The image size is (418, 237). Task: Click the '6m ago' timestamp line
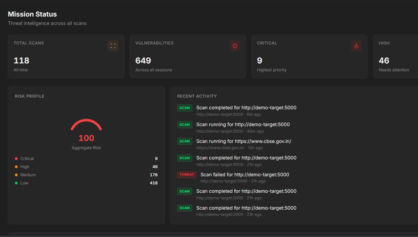[229, 114]
